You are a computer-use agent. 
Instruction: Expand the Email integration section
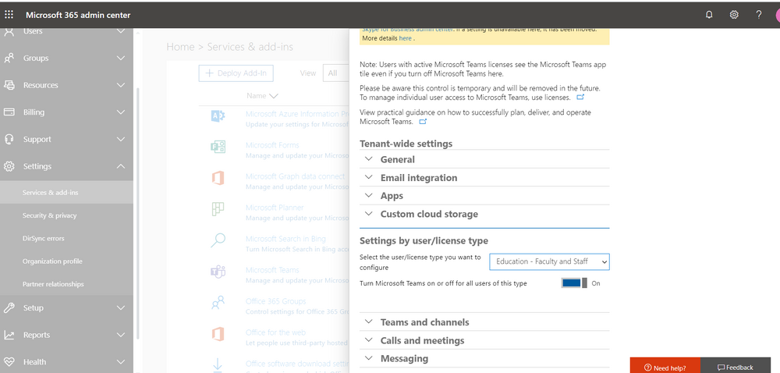coord(484,178)
